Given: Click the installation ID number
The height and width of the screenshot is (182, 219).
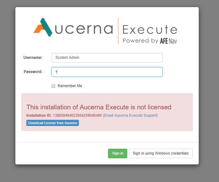Looking at the screenshot, I should point(77,115).
